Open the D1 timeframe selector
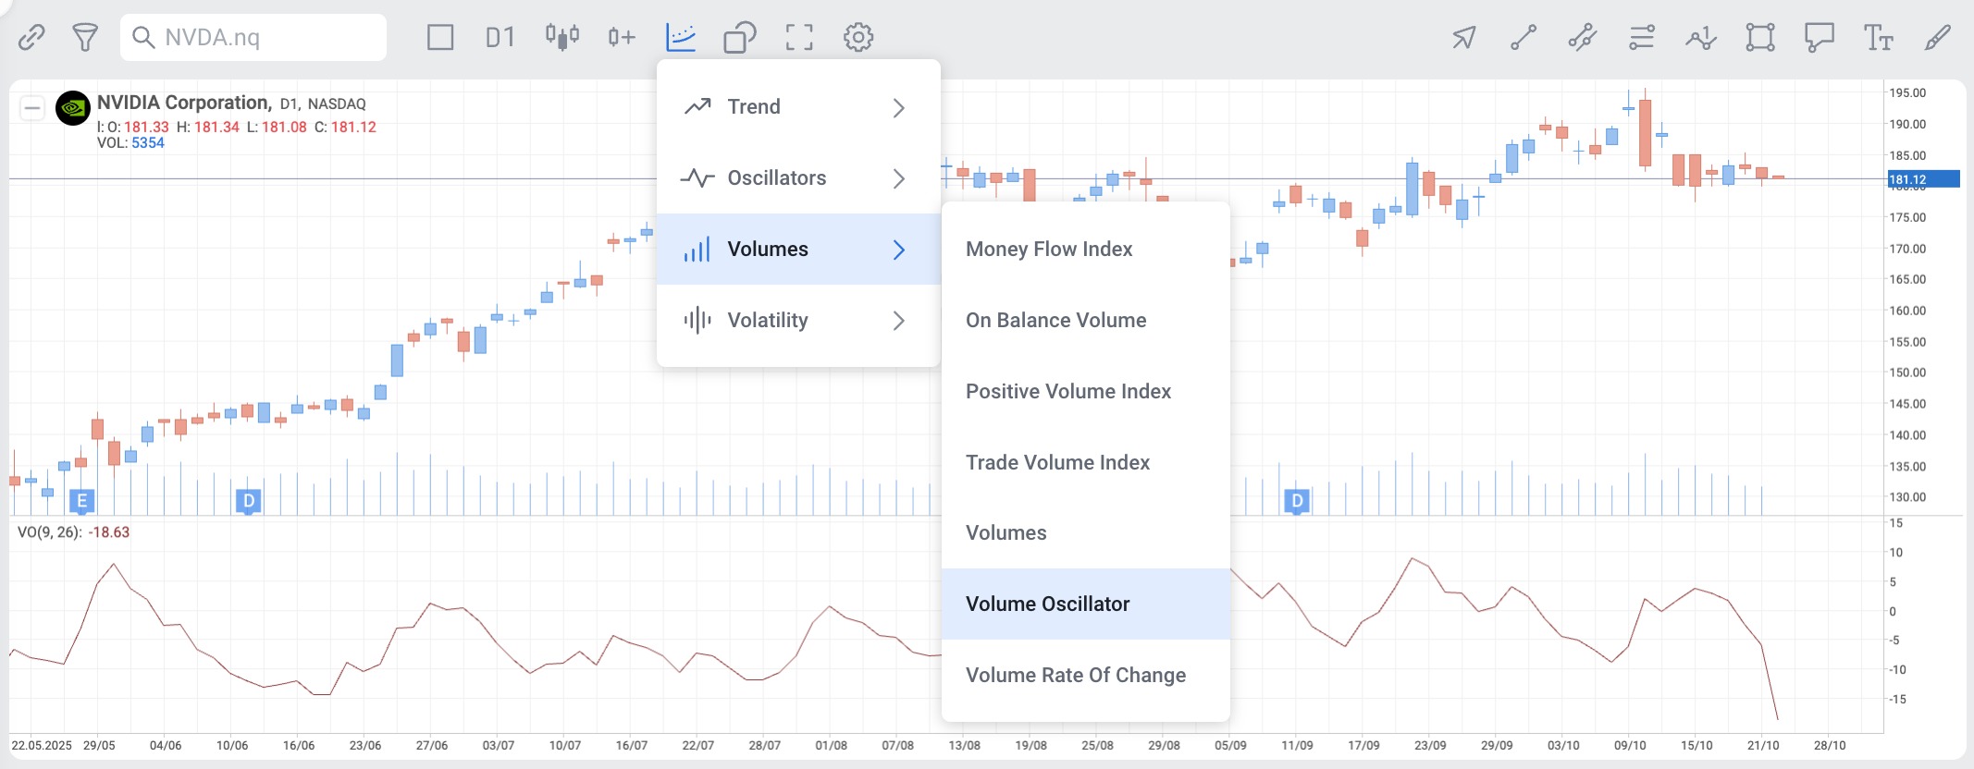This screenshot has height=769, width=1974. click(x=500, y=38)
